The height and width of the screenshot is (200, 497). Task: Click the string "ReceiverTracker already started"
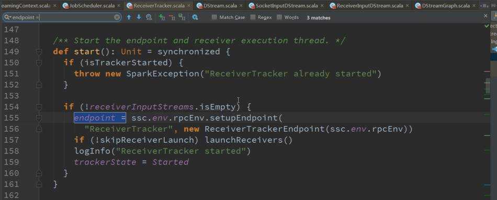[291, 73]
